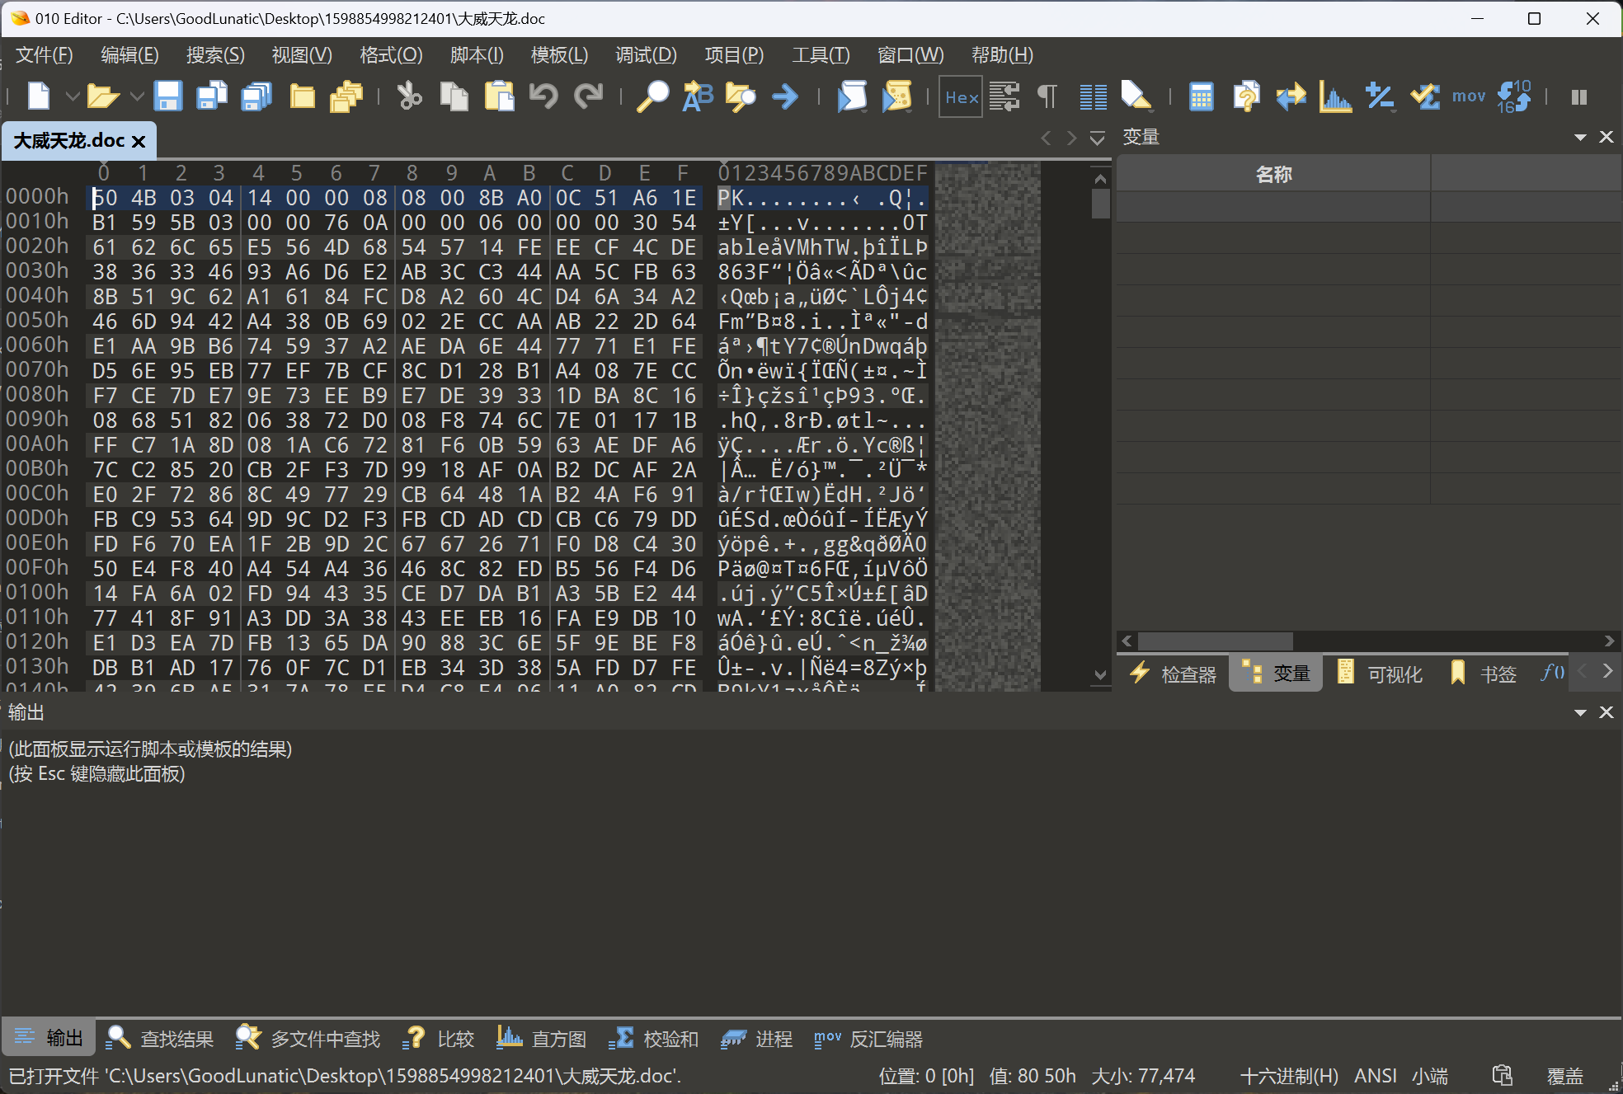
Task: Open the 文件(F) menu
Action: 45,55
